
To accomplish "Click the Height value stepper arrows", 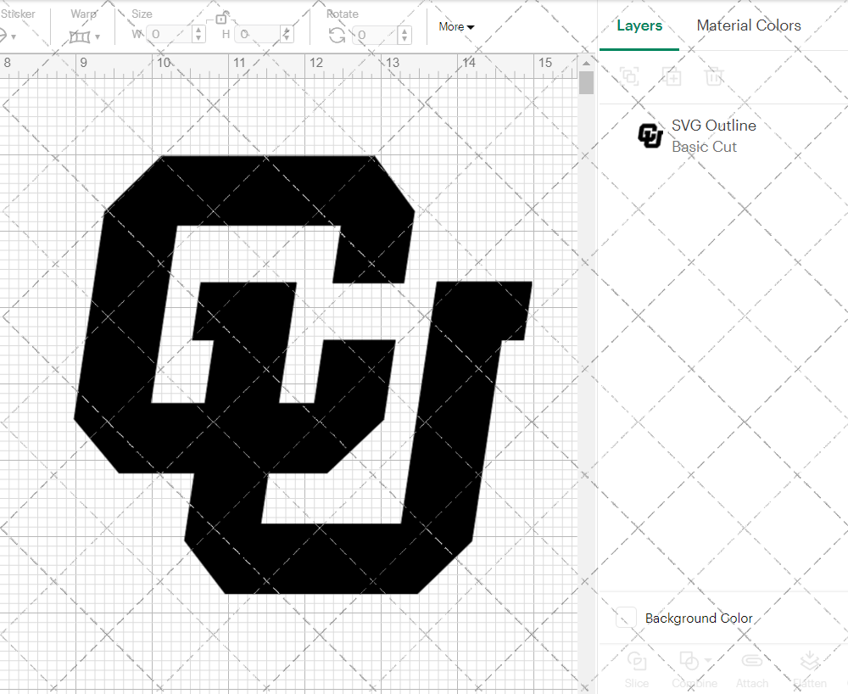I will click(287, 34).
